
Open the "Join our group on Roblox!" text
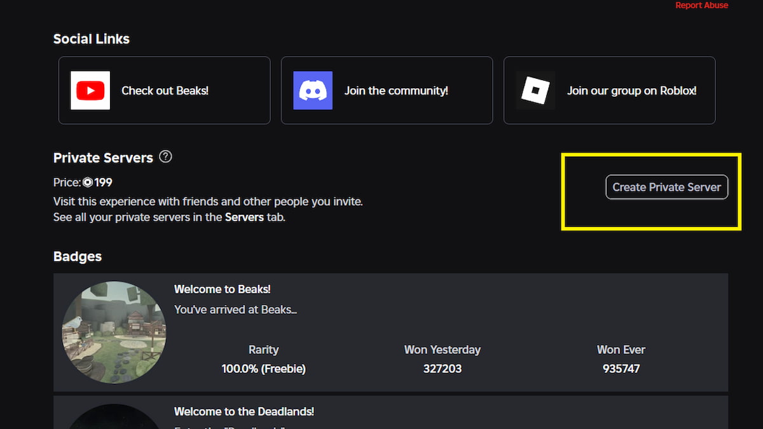pyautogui.click(x=631, y=91)
